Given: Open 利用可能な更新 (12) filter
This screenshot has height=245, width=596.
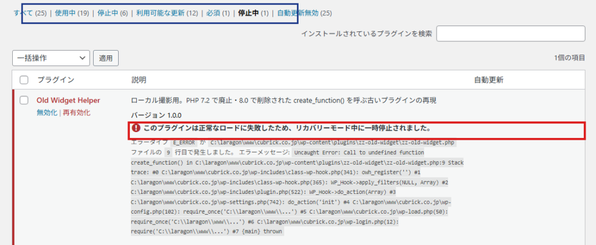Looking at the screenshot, I should (x=167, y=13).
